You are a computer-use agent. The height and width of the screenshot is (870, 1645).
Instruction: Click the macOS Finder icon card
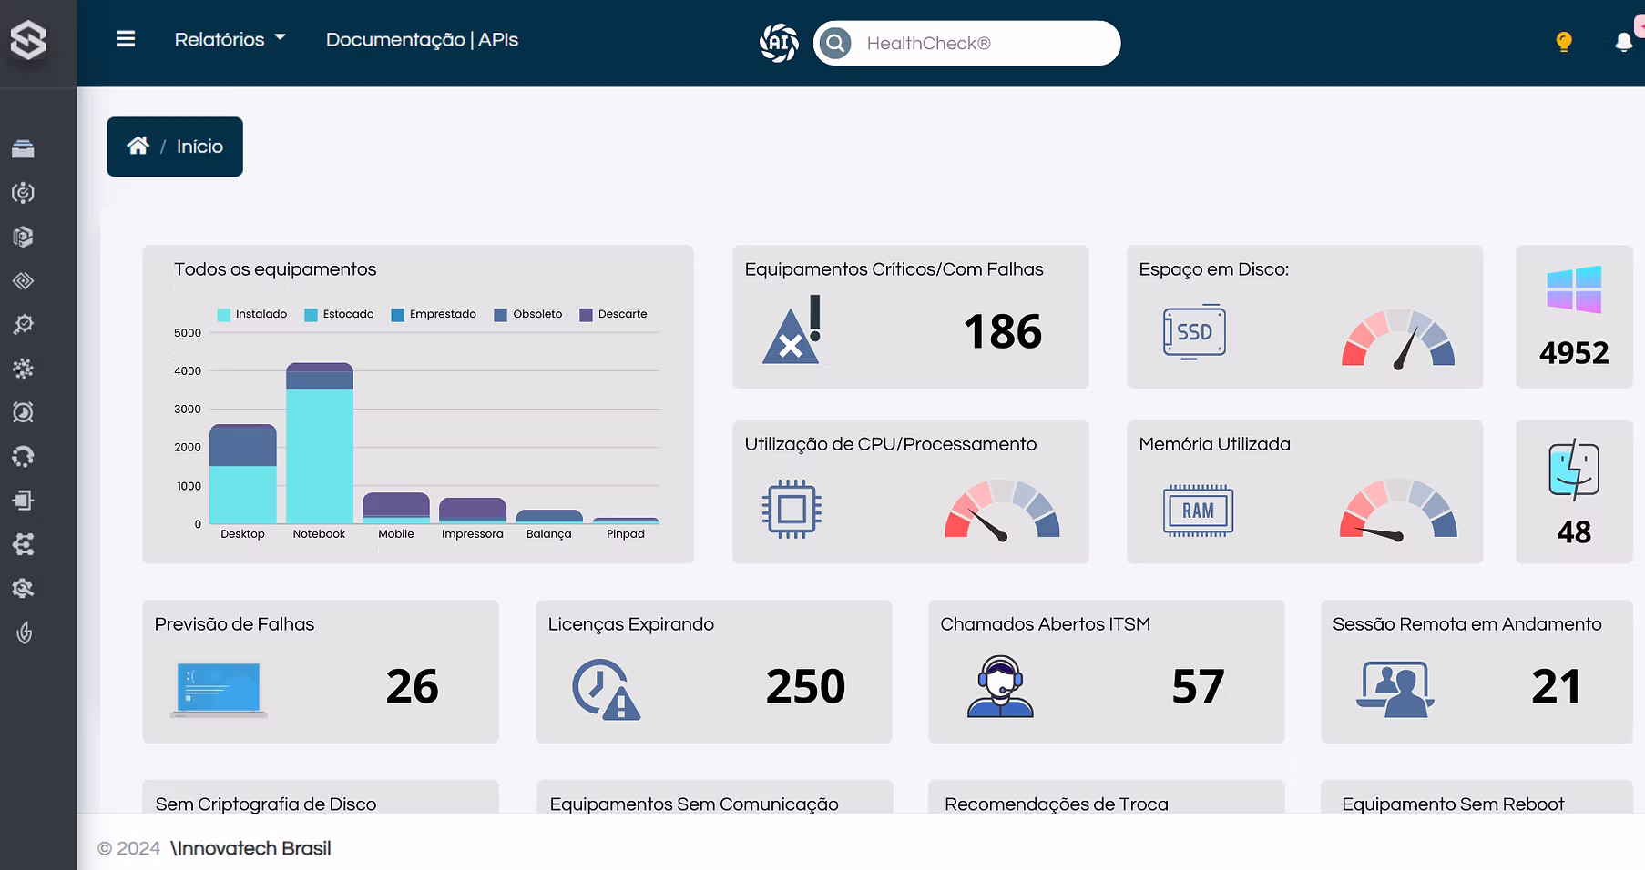click(1573, 469)
